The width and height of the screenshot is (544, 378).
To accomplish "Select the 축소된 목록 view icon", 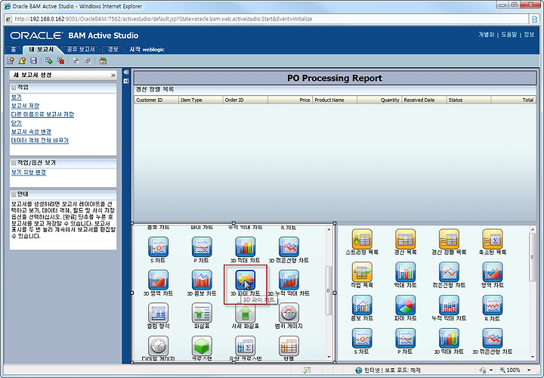I will 493,239.
